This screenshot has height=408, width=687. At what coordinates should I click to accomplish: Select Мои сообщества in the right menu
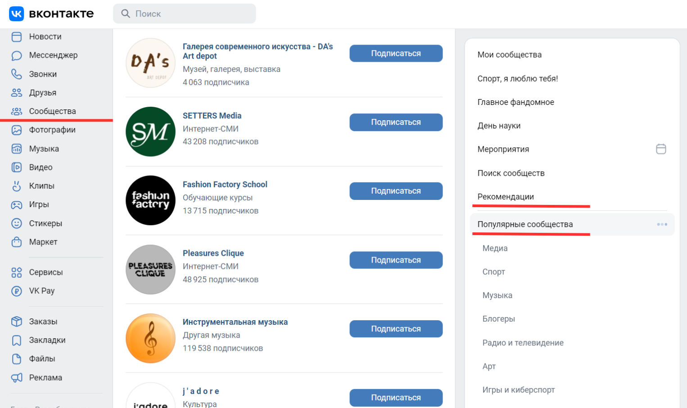509,55
